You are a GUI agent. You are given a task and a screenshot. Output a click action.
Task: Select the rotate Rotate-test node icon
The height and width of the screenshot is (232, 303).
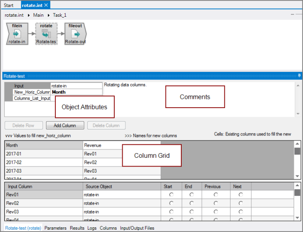point(46,34)
